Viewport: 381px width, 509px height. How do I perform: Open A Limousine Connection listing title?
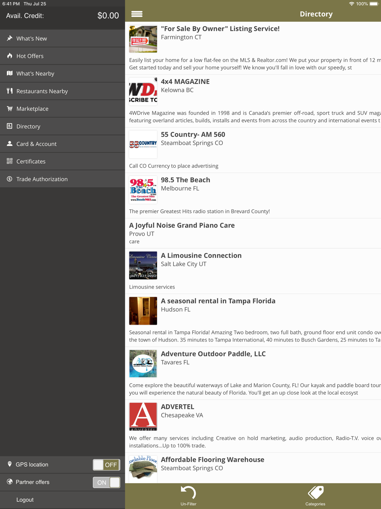point(201,255)
